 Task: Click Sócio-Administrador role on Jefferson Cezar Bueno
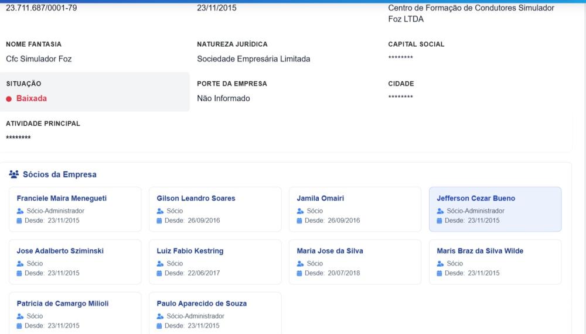click(x=476, y=211)
